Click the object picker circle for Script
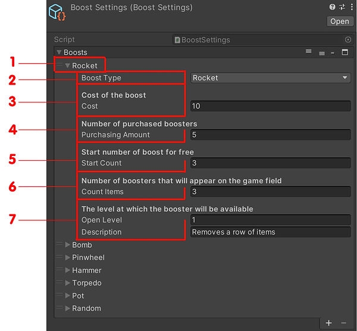The image size is (357, 331). [348, 40]
